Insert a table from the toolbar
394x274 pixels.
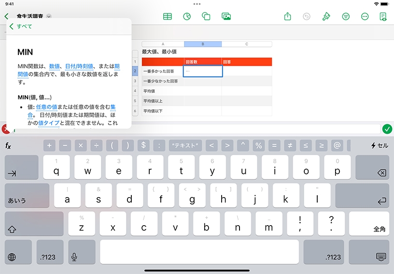[x=168, y=16]
